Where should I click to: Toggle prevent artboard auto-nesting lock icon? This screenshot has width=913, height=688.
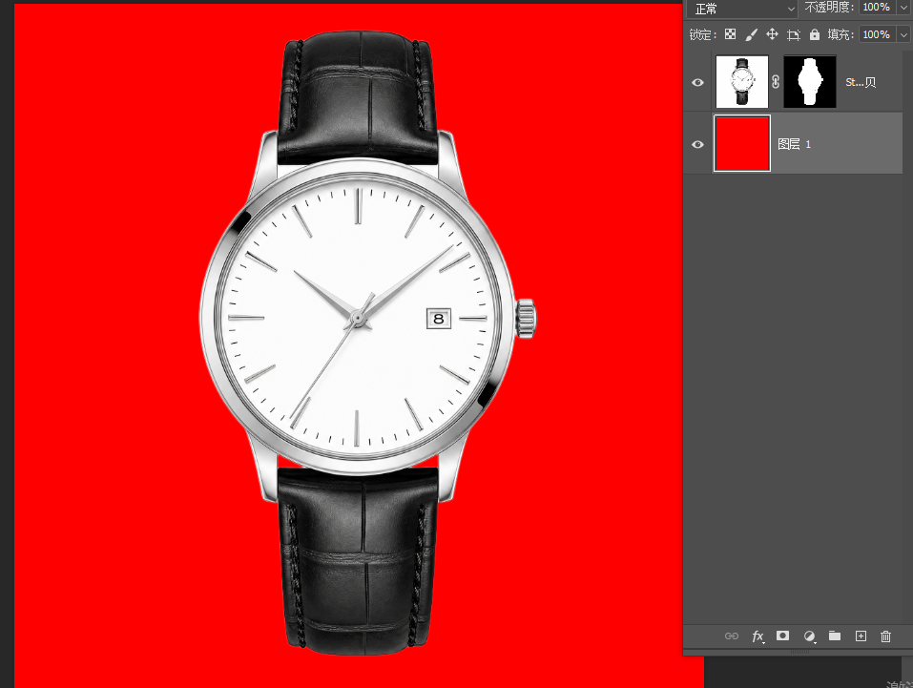click(x=793, y=35)
